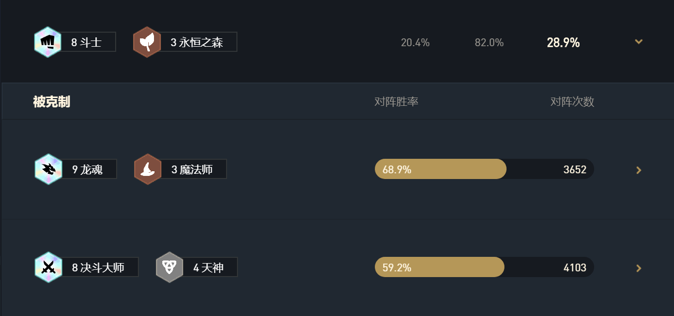The image size is (674, 316).
Task: Open the 8 决斗大师 matchup row arrow
Action: coord(639,268)
